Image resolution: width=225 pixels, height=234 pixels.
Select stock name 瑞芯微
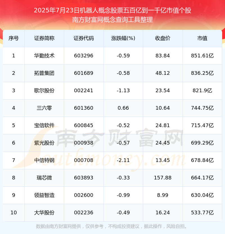coord(44,178)
